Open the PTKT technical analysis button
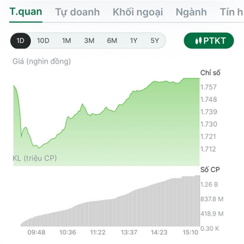This screenshot has height=244, width=244. (x=209, y=41)
